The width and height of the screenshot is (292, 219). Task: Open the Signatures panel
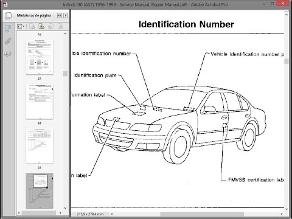click(x=8, y=54)
